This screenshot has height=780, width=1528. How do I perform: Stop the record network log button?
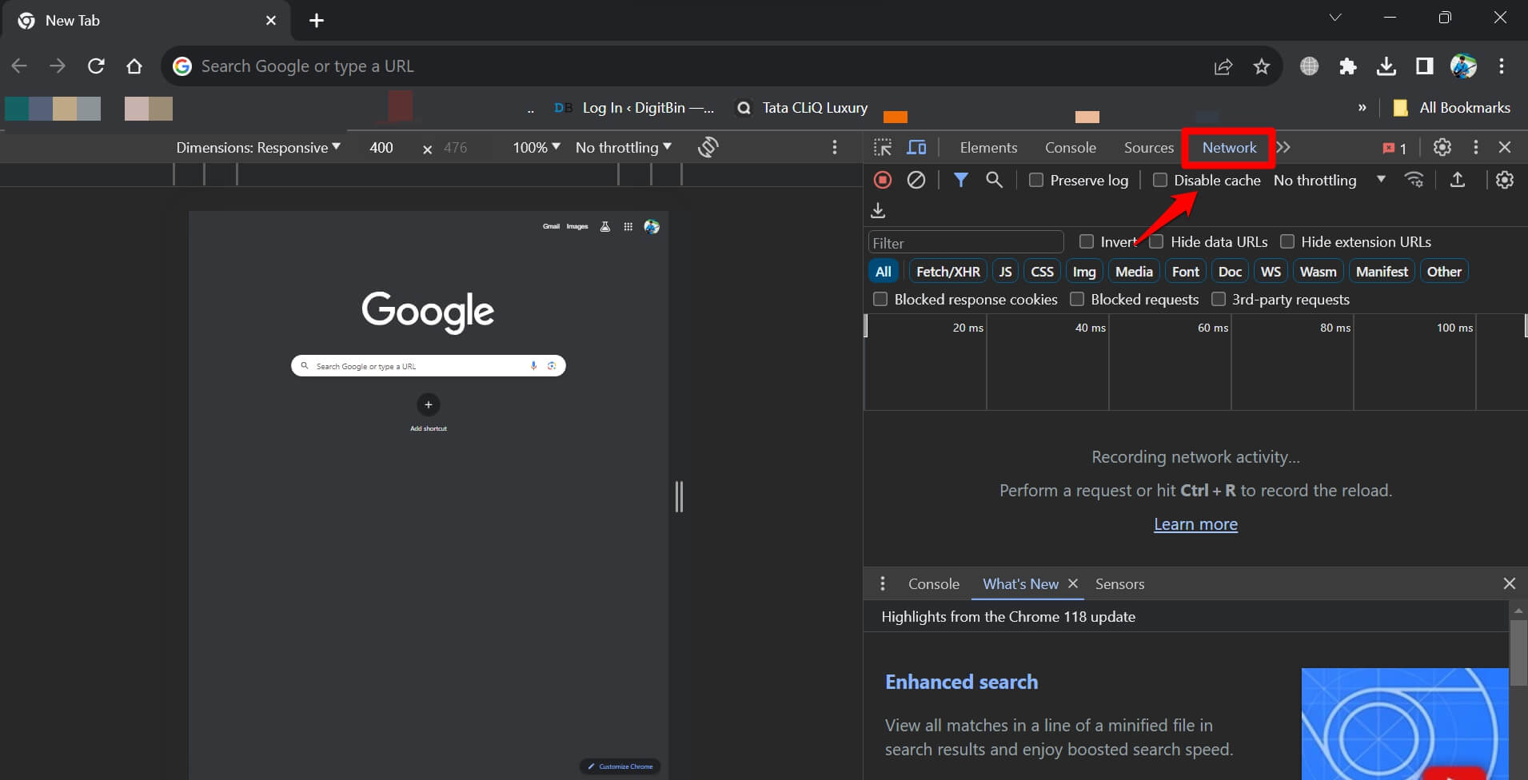(882, 180)
